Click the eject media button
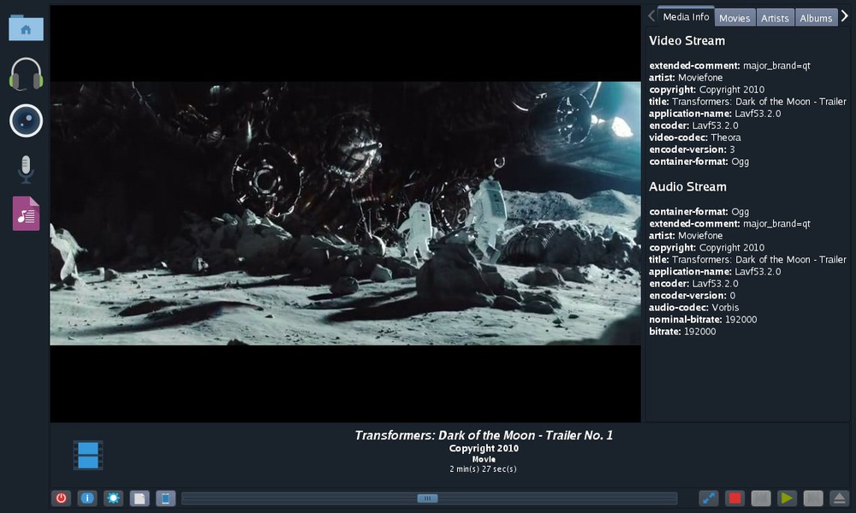The height and width of the screenshot is (513, 856). (840, 498)
